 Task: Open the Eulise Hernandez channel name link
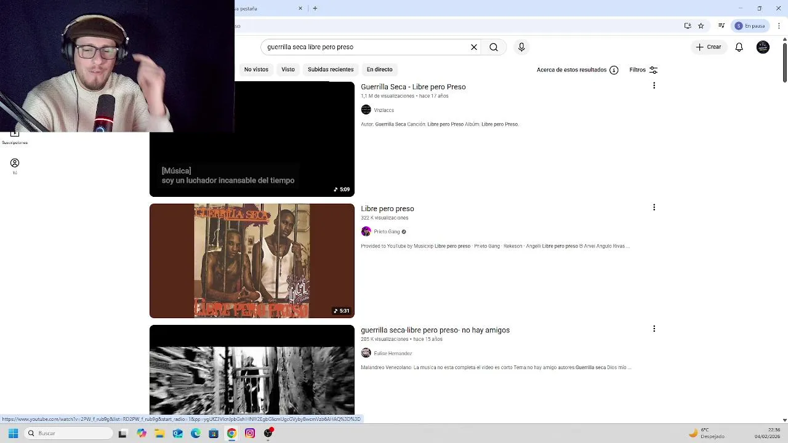pos(393,354)
